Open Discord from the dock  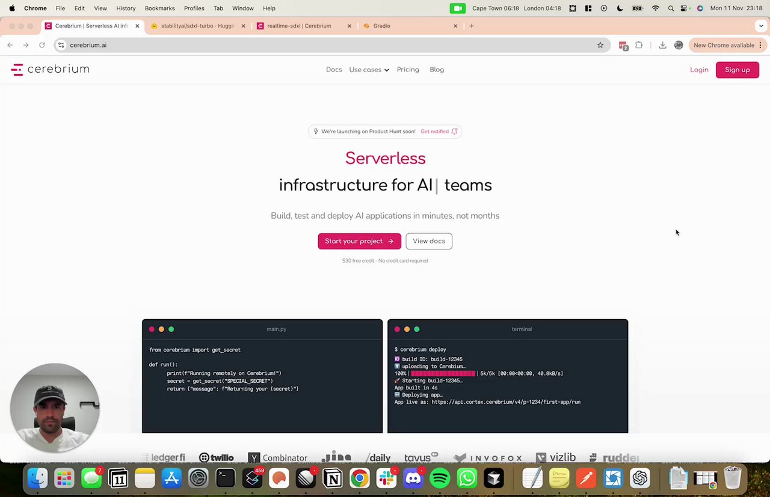pyautogui.click(x=413, y=478)
